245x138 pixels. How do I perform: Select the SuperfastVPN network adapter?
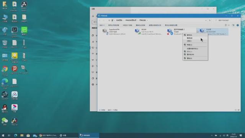[114, 32]
